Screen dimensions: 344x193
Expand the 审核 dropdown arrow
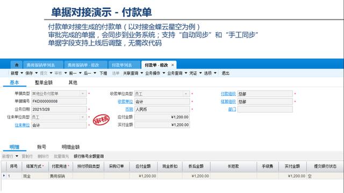(66, 73)
